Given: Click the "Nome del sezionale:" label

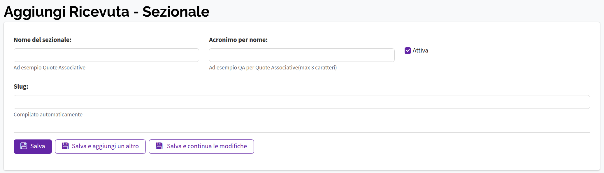Looking at the screenshot, I should [x=43, y=40].
